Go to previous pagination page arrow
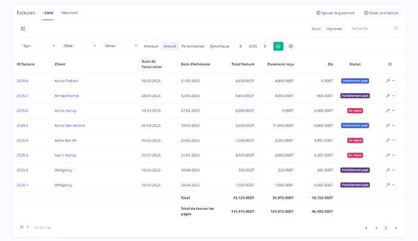This screenshot has height=241, width=418. tap(366, 228)
